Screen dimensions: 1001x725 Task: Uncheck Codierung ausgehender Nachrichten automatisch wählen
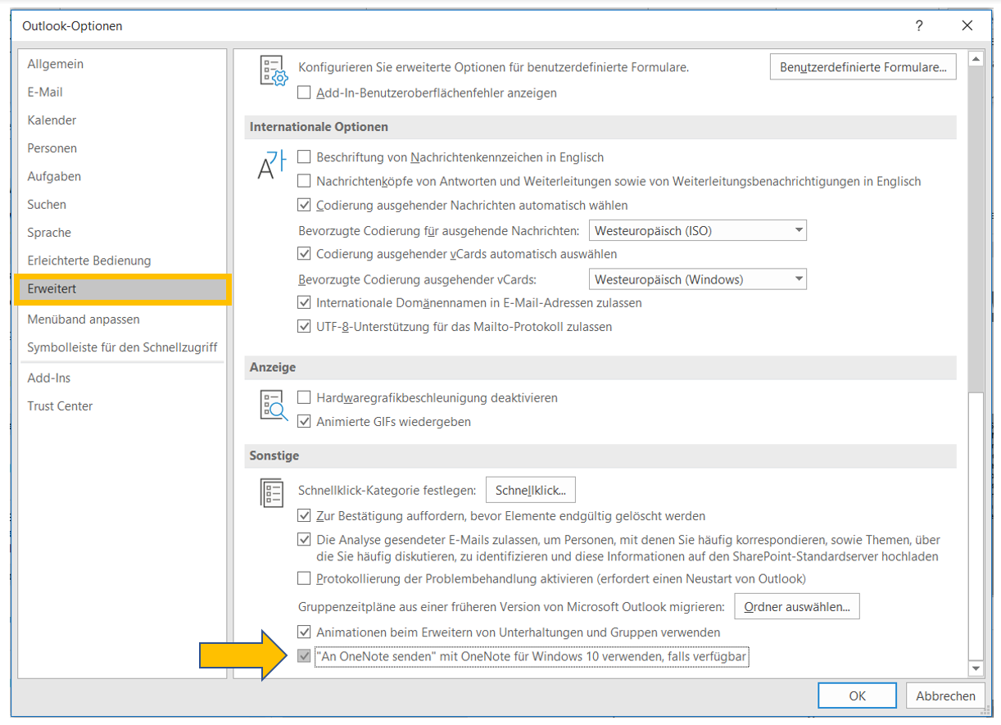point(304,205)
